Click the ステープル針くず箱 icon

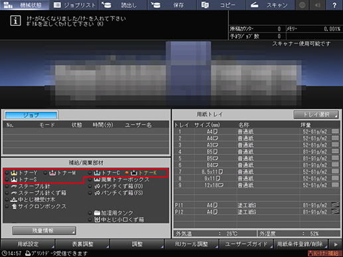click(x=14, y=193)
